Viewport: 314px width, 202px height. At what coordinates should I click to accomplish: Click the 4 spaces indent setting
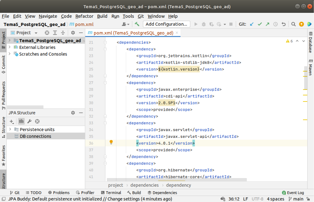click(276, 199)
